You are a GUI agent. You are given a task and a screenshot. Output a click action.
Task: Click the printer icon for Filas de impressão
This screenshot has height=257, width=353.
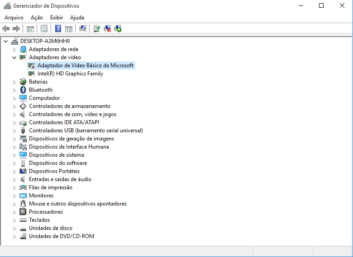point(23,187)
